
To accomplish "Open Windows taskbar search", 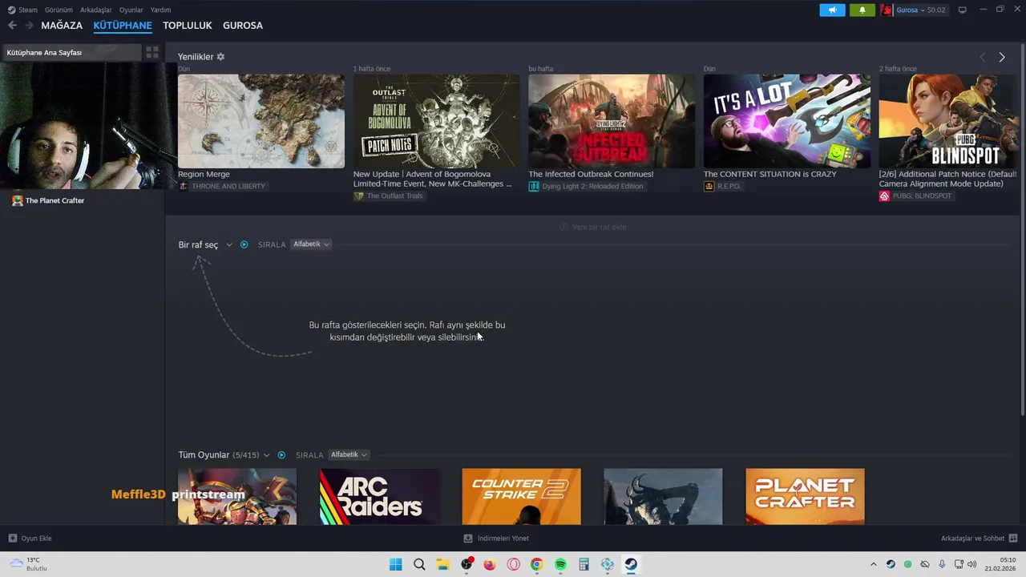I will tap(419, 564).
